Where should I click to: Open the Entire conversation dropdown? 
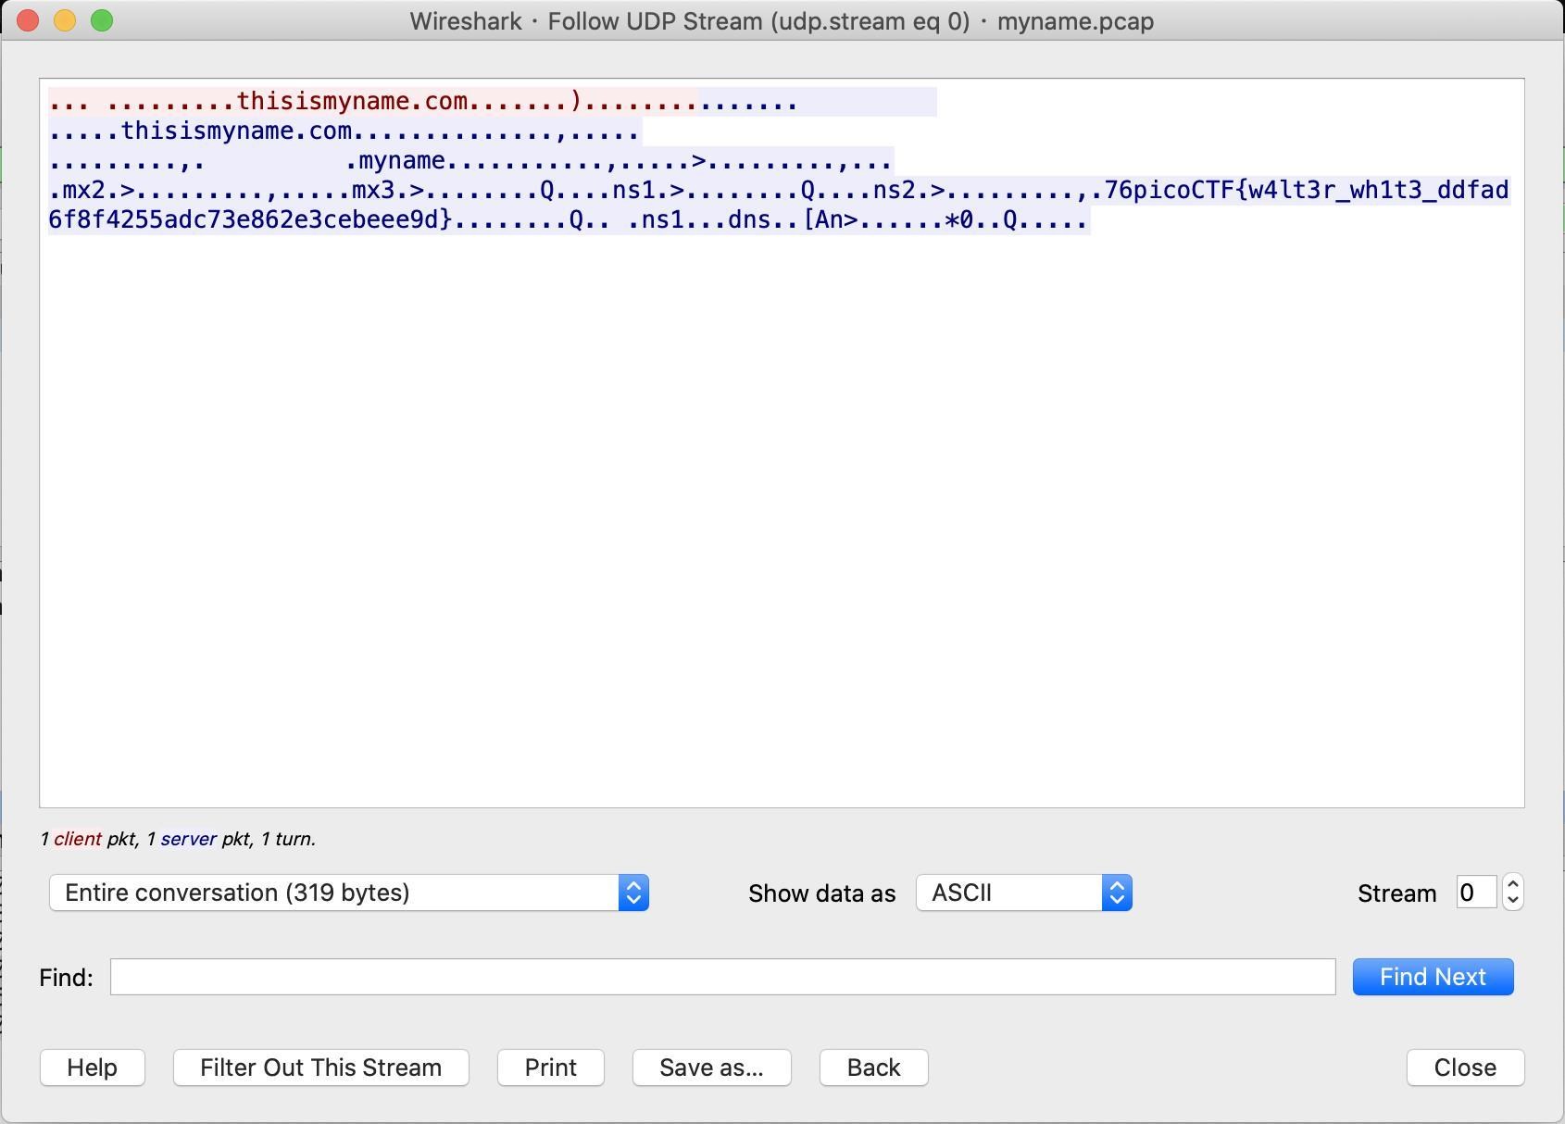[348, 893]
